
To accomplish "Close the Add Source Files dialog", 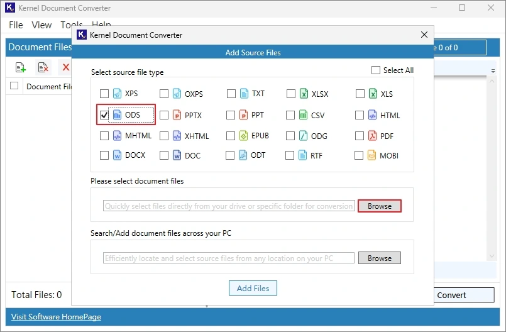I will [x=424, y=35].
